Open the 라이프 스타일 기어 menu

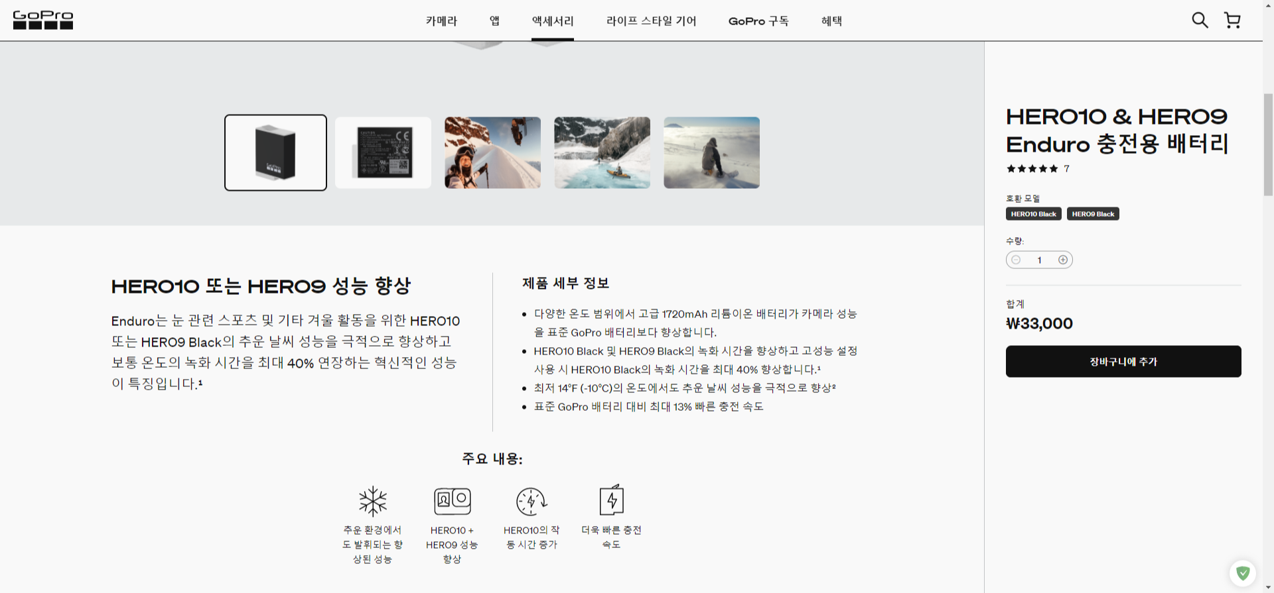pos(651,21)
